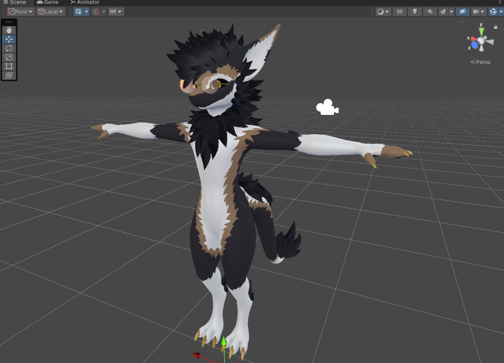Select the Rotate tool

9,48
